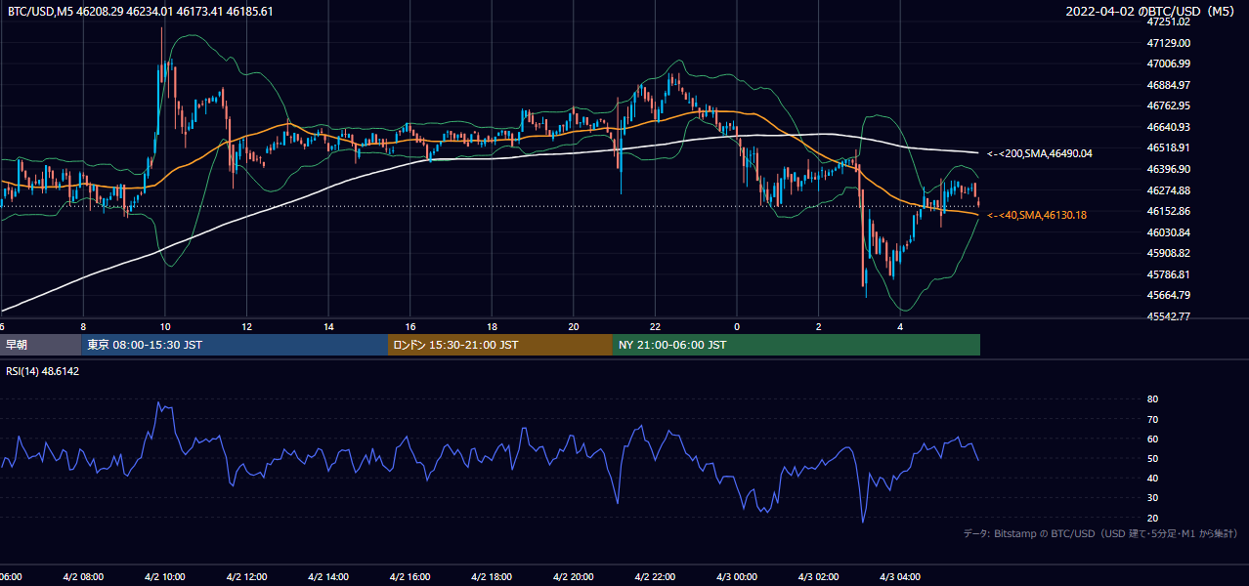The width and height of the screenshot is (1249, 586).
Task: Click the データ: Bitstamp の BTC/USD source note
Action: pos(1100,533)
